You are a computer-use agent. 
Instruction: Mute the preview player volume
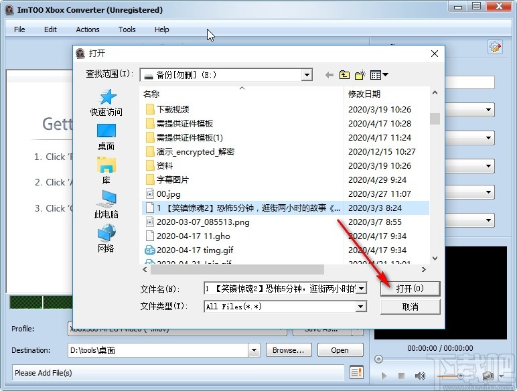[x=420, y=376]
